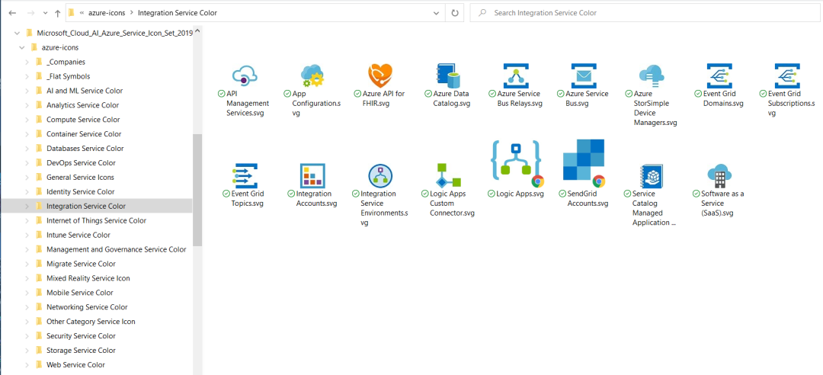Select Migrate Service Color folder
The image size is (823, 375).
pyautogui.click(x=81, y=264)
